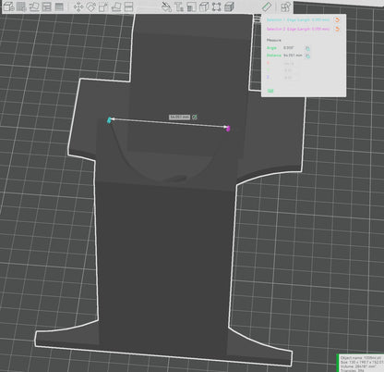Copy the Distance value to clipboard
384x372 pixels.
point(307,56)
